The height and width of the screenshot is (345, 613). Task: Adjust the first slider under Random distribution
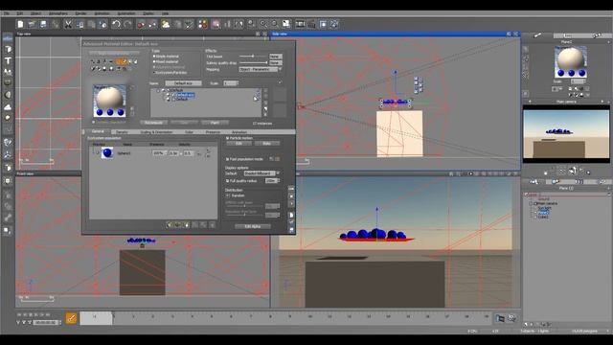(244, 205)
